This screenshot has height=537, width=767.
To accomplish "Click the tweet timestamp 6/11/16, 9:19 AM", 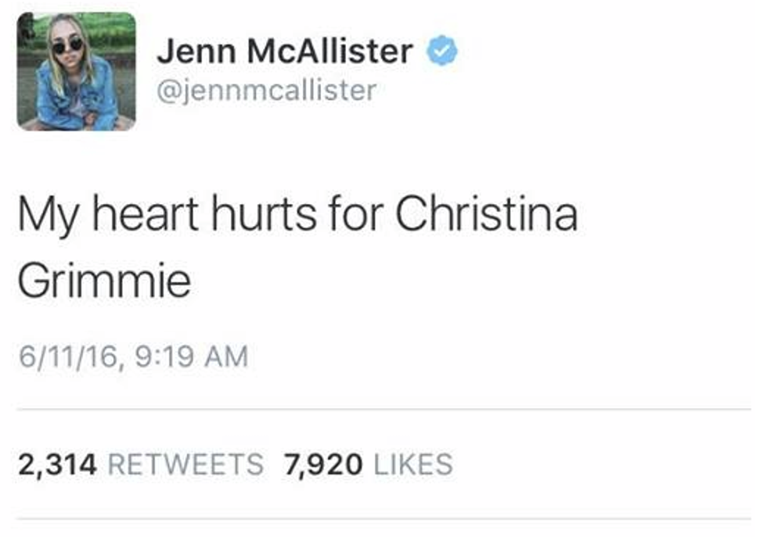I will tap(132, 357).
